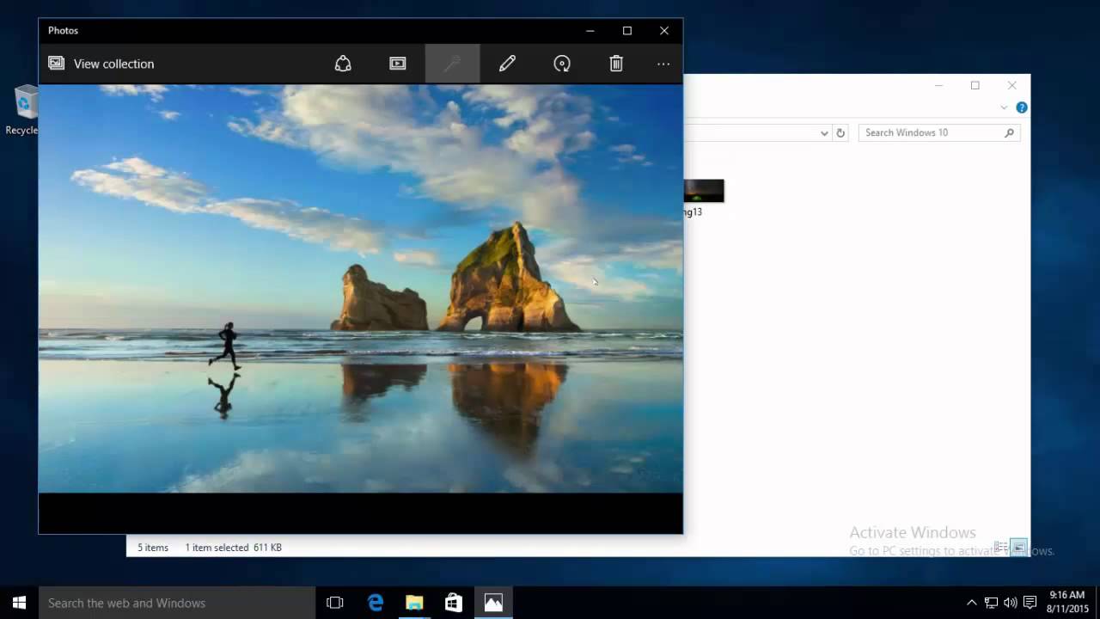Open the address bar dropdown in Explorer
The image size is (1100, 619).
coord(826,132)
